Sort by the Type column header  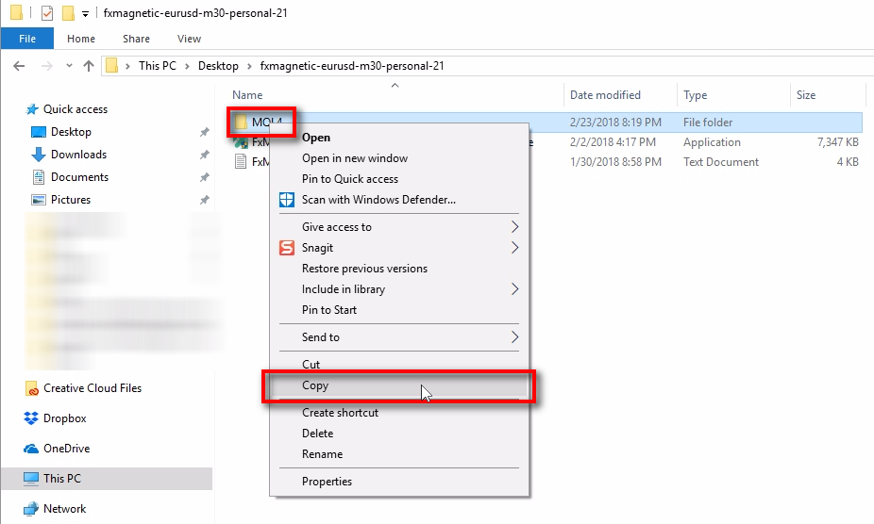click(695, 95)
